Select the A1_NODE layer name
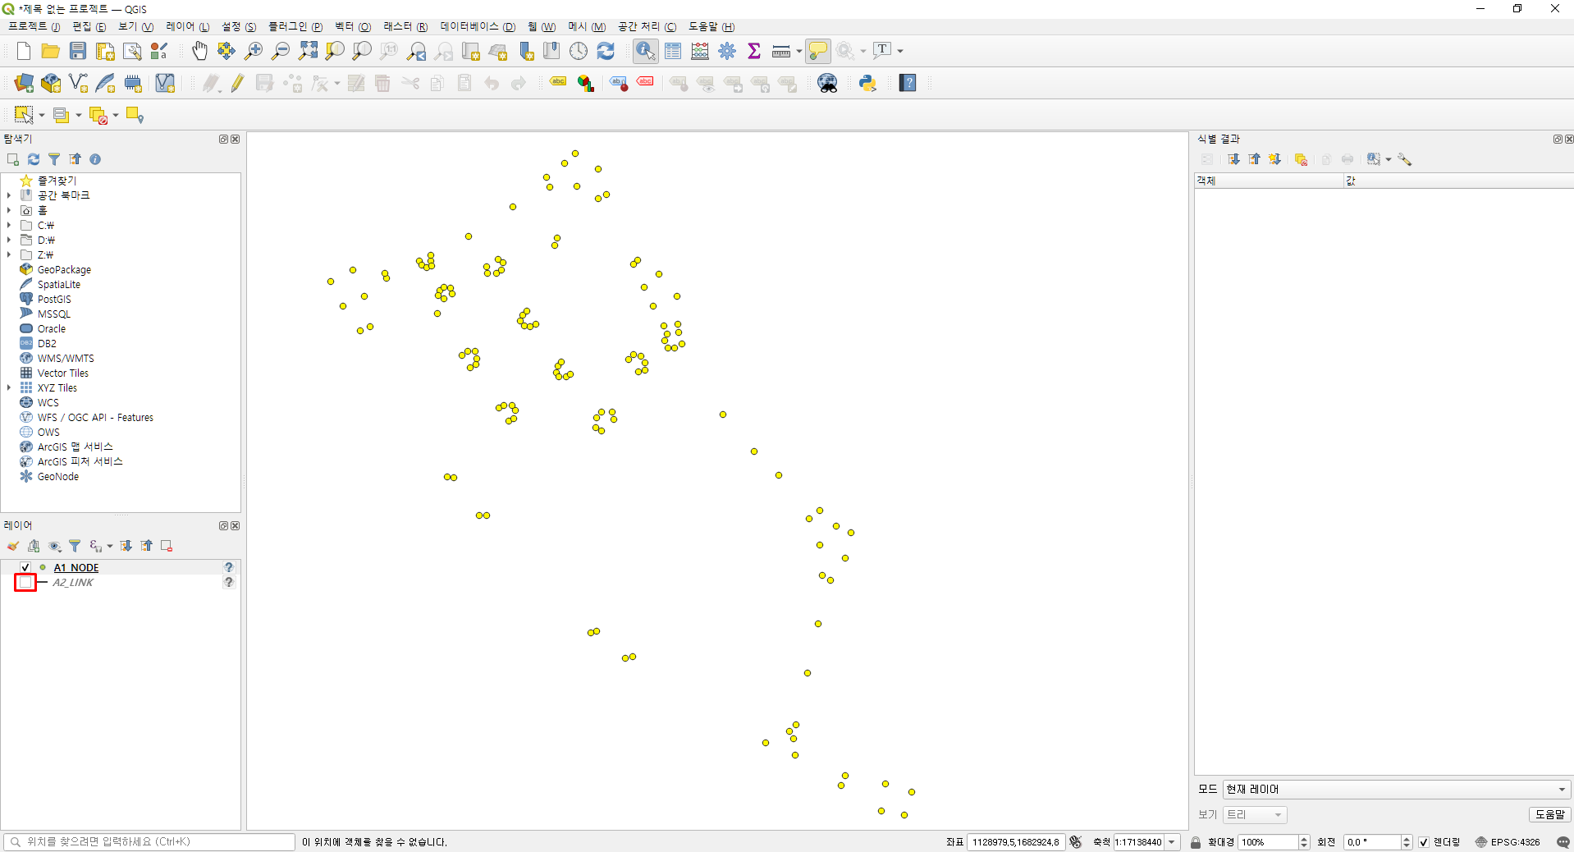Screen dimensions: 1574x852 click(x=75, y=567)
